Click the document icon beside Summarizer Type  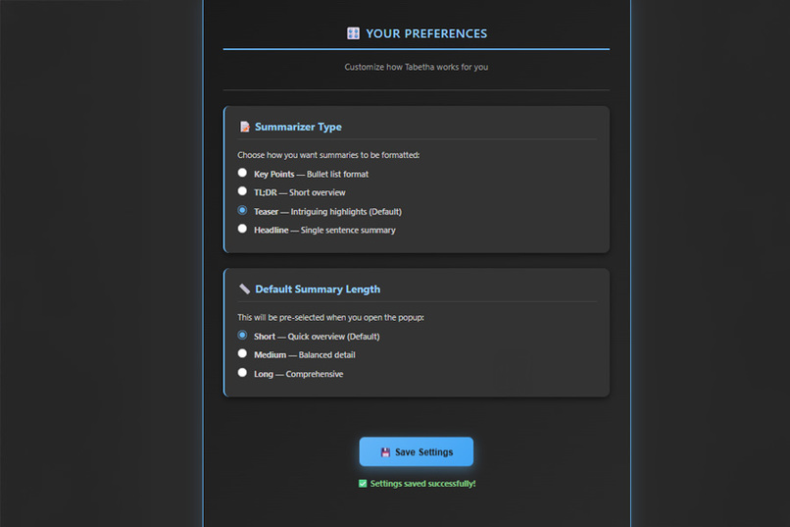[244, 127]
